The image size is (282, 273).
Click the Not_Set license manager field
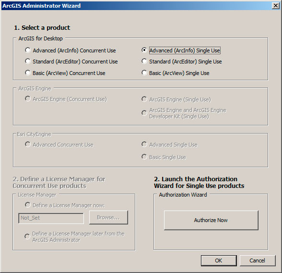[51, 218]
